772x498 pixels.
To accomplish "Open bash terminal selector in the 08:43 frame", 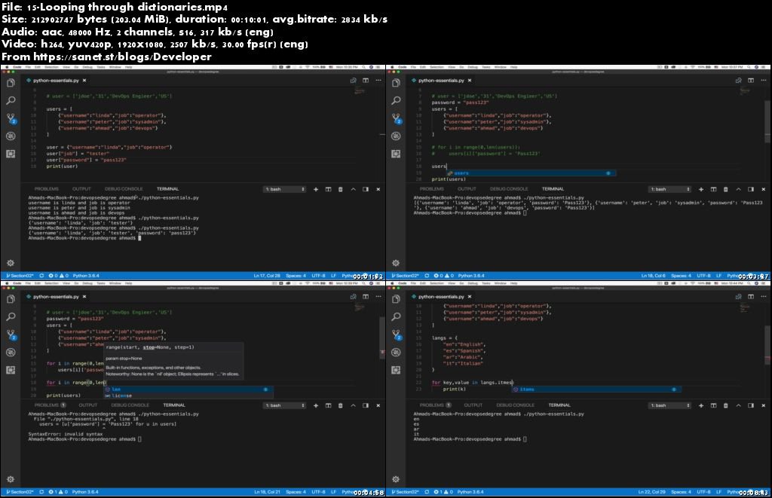I will [x=670, y=405].
